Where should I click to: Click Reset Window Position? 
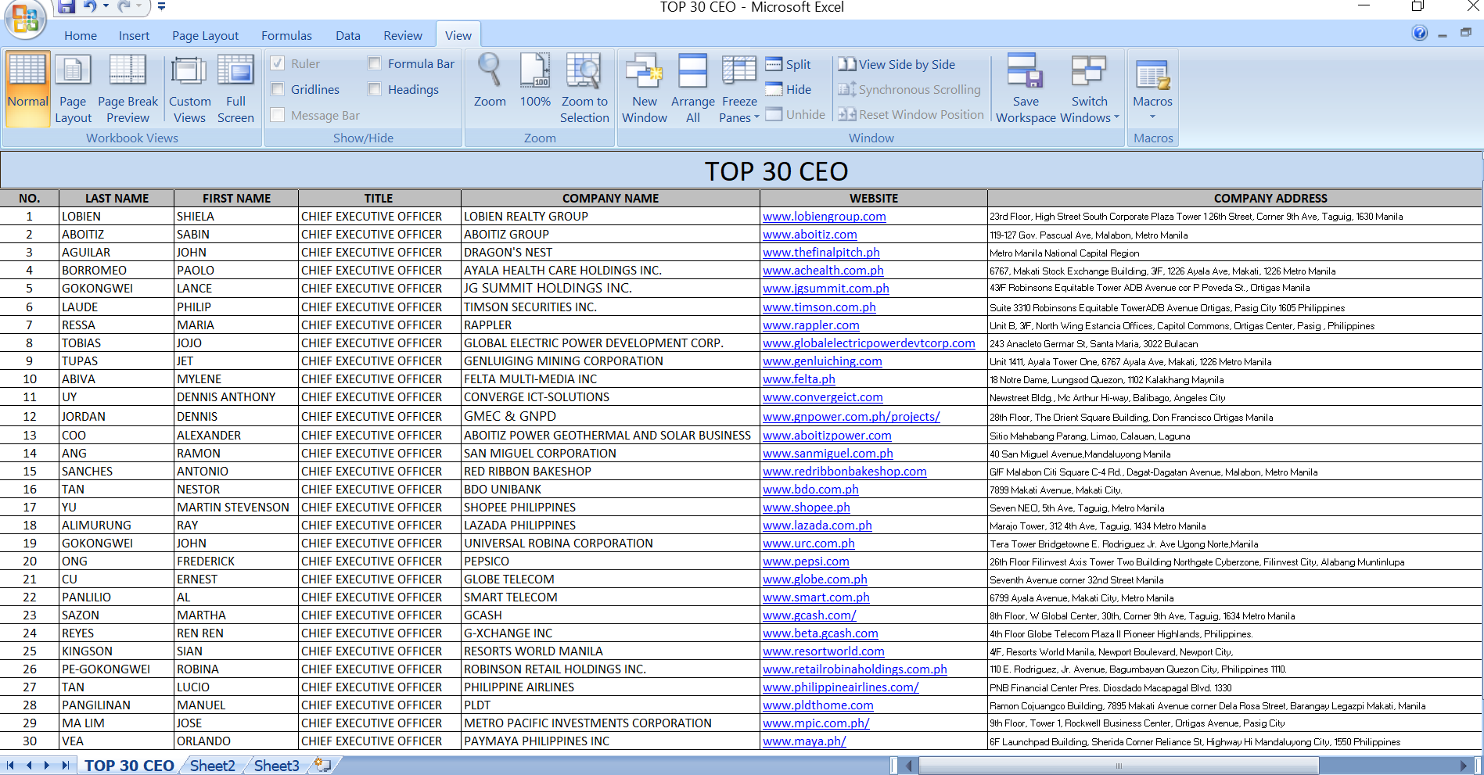(x=911, y=114)
